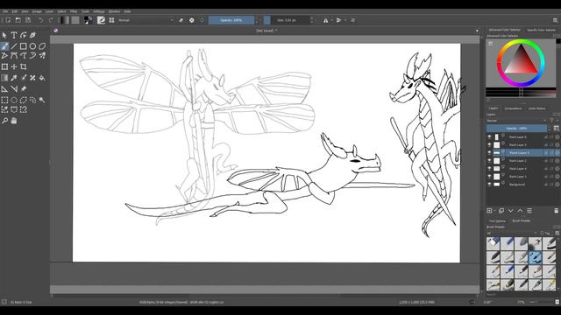Screen dimensions: 561x315
Task: Open layer properties list icon
Action: point(529,211)
